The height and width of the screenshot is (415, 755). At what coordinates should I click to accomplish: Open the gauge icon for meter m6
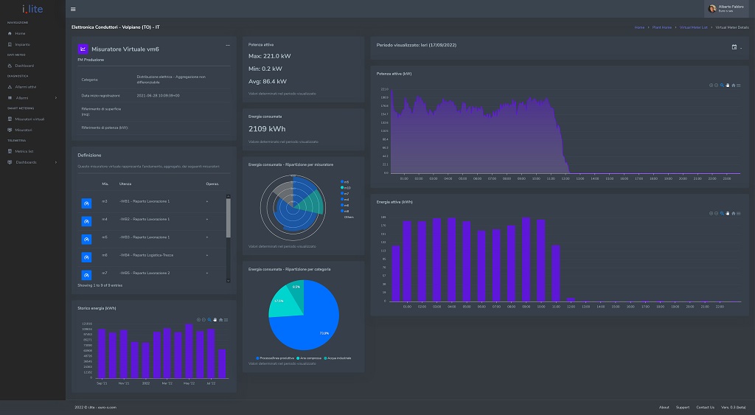(86, 256)
